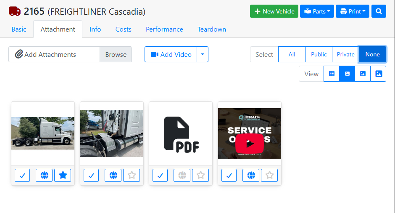This screenshot has height=213, width=395.
Task: Toggle public globe on Service video
Action: coord(251,175)
